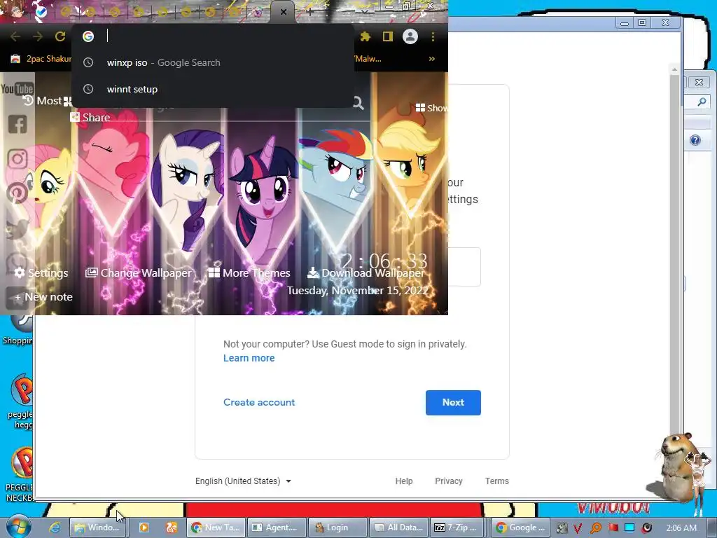
Task: Open the Windows Start button
Action: tap(18, 526)
